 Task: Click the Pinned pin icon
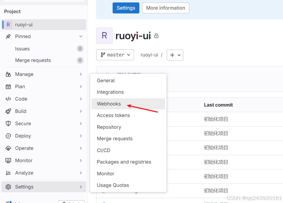pos(8,36)
